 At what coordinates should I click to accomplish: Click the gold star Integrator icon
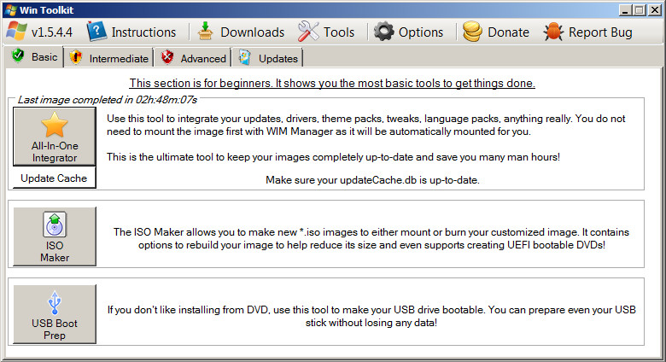click(x=55, y=125)
